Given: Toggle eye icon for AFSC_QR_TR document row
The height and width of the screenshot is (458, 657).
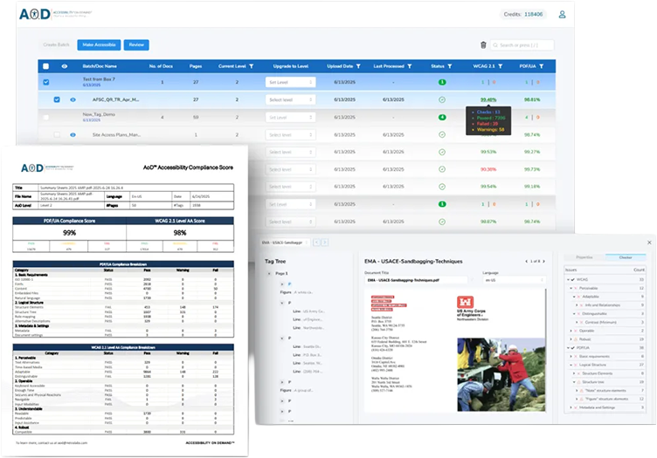Looking at the screenshot, I should [x=73, y=99].
